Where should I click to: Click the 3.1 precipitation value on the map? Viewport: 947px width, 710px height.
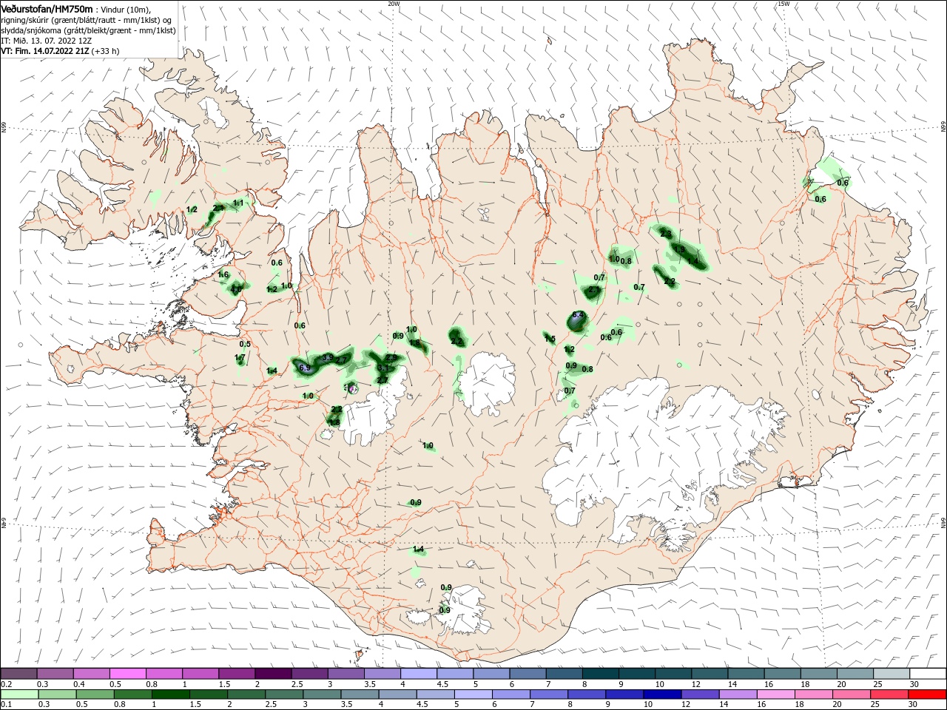(382, 368)
